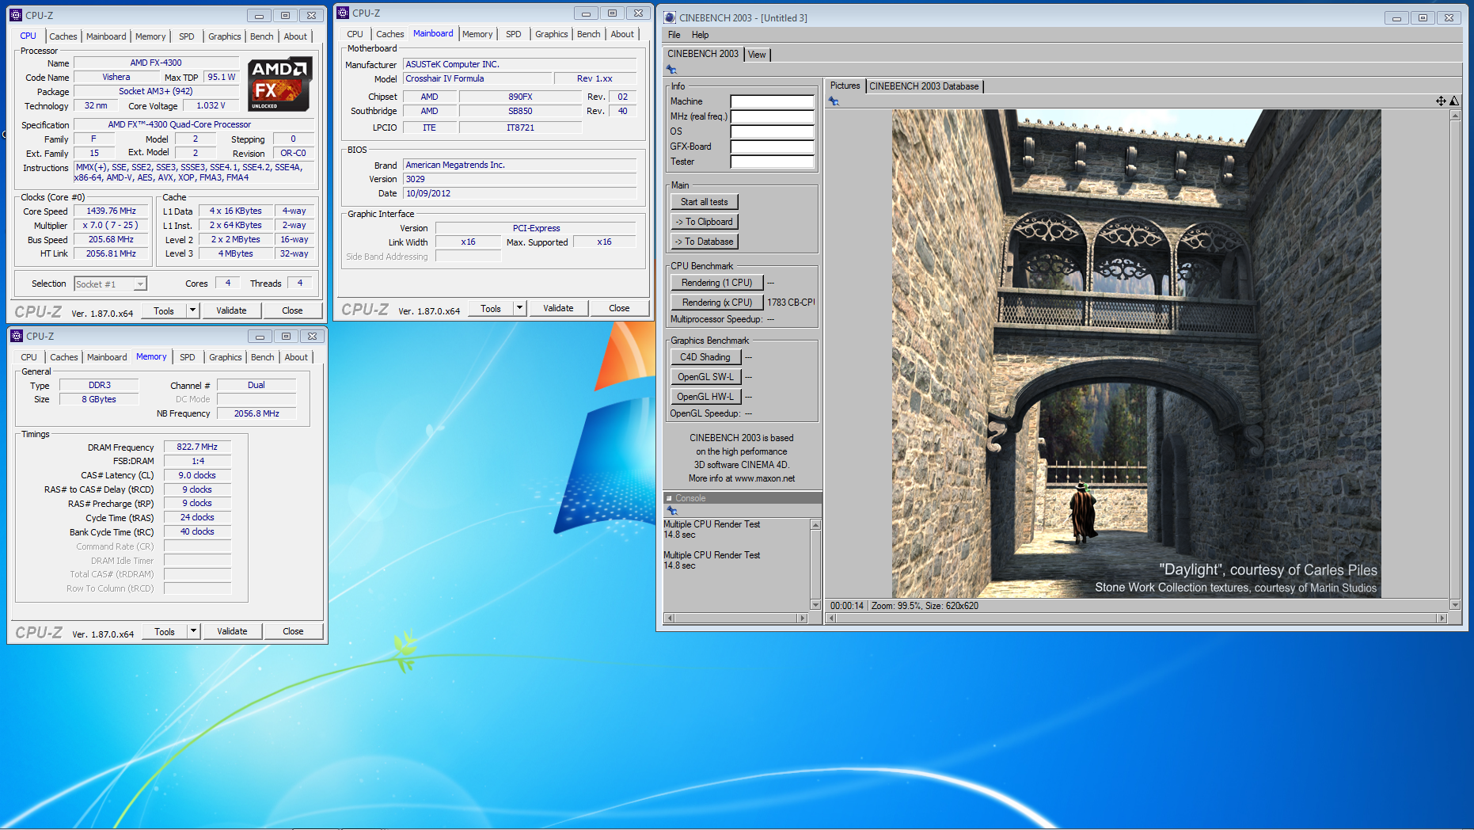Image resolution: width=1474 pixels, height=830 pixels.
Task: Select the zoom triangle picture tool
Action: click(1454, 101)
